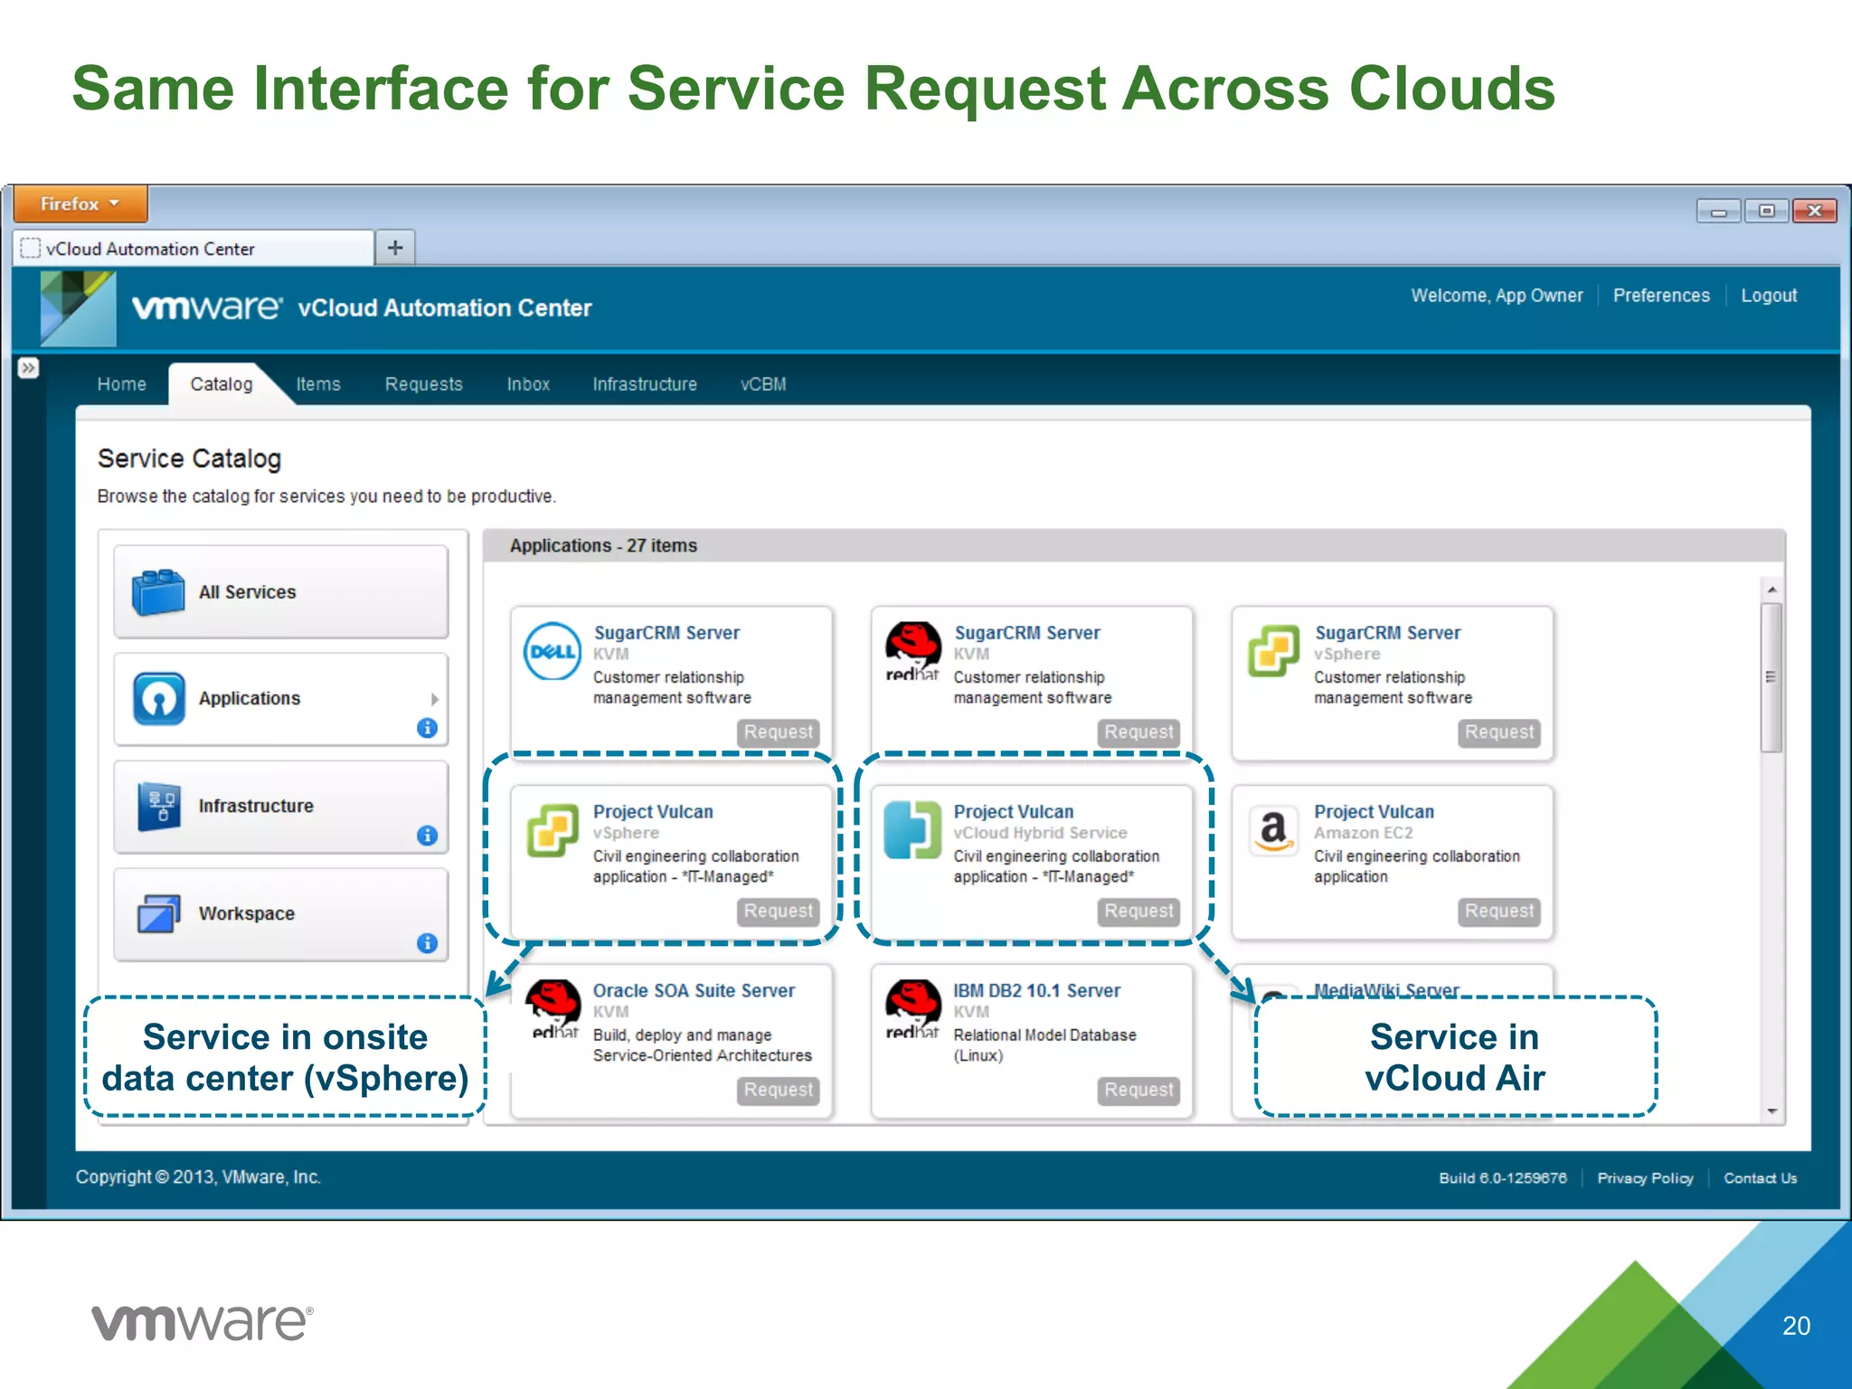Open the Inbox tab
The height and width of the screenshot is (1389, 1852).
pyautogui.click(x=528, y=384)
